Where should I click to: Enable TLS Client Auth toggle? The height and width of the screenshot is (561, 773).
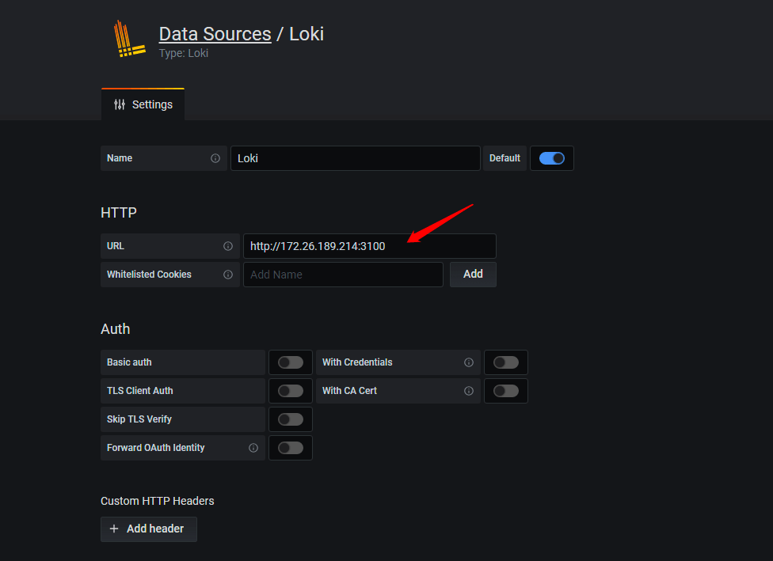(x=291, y=391)
